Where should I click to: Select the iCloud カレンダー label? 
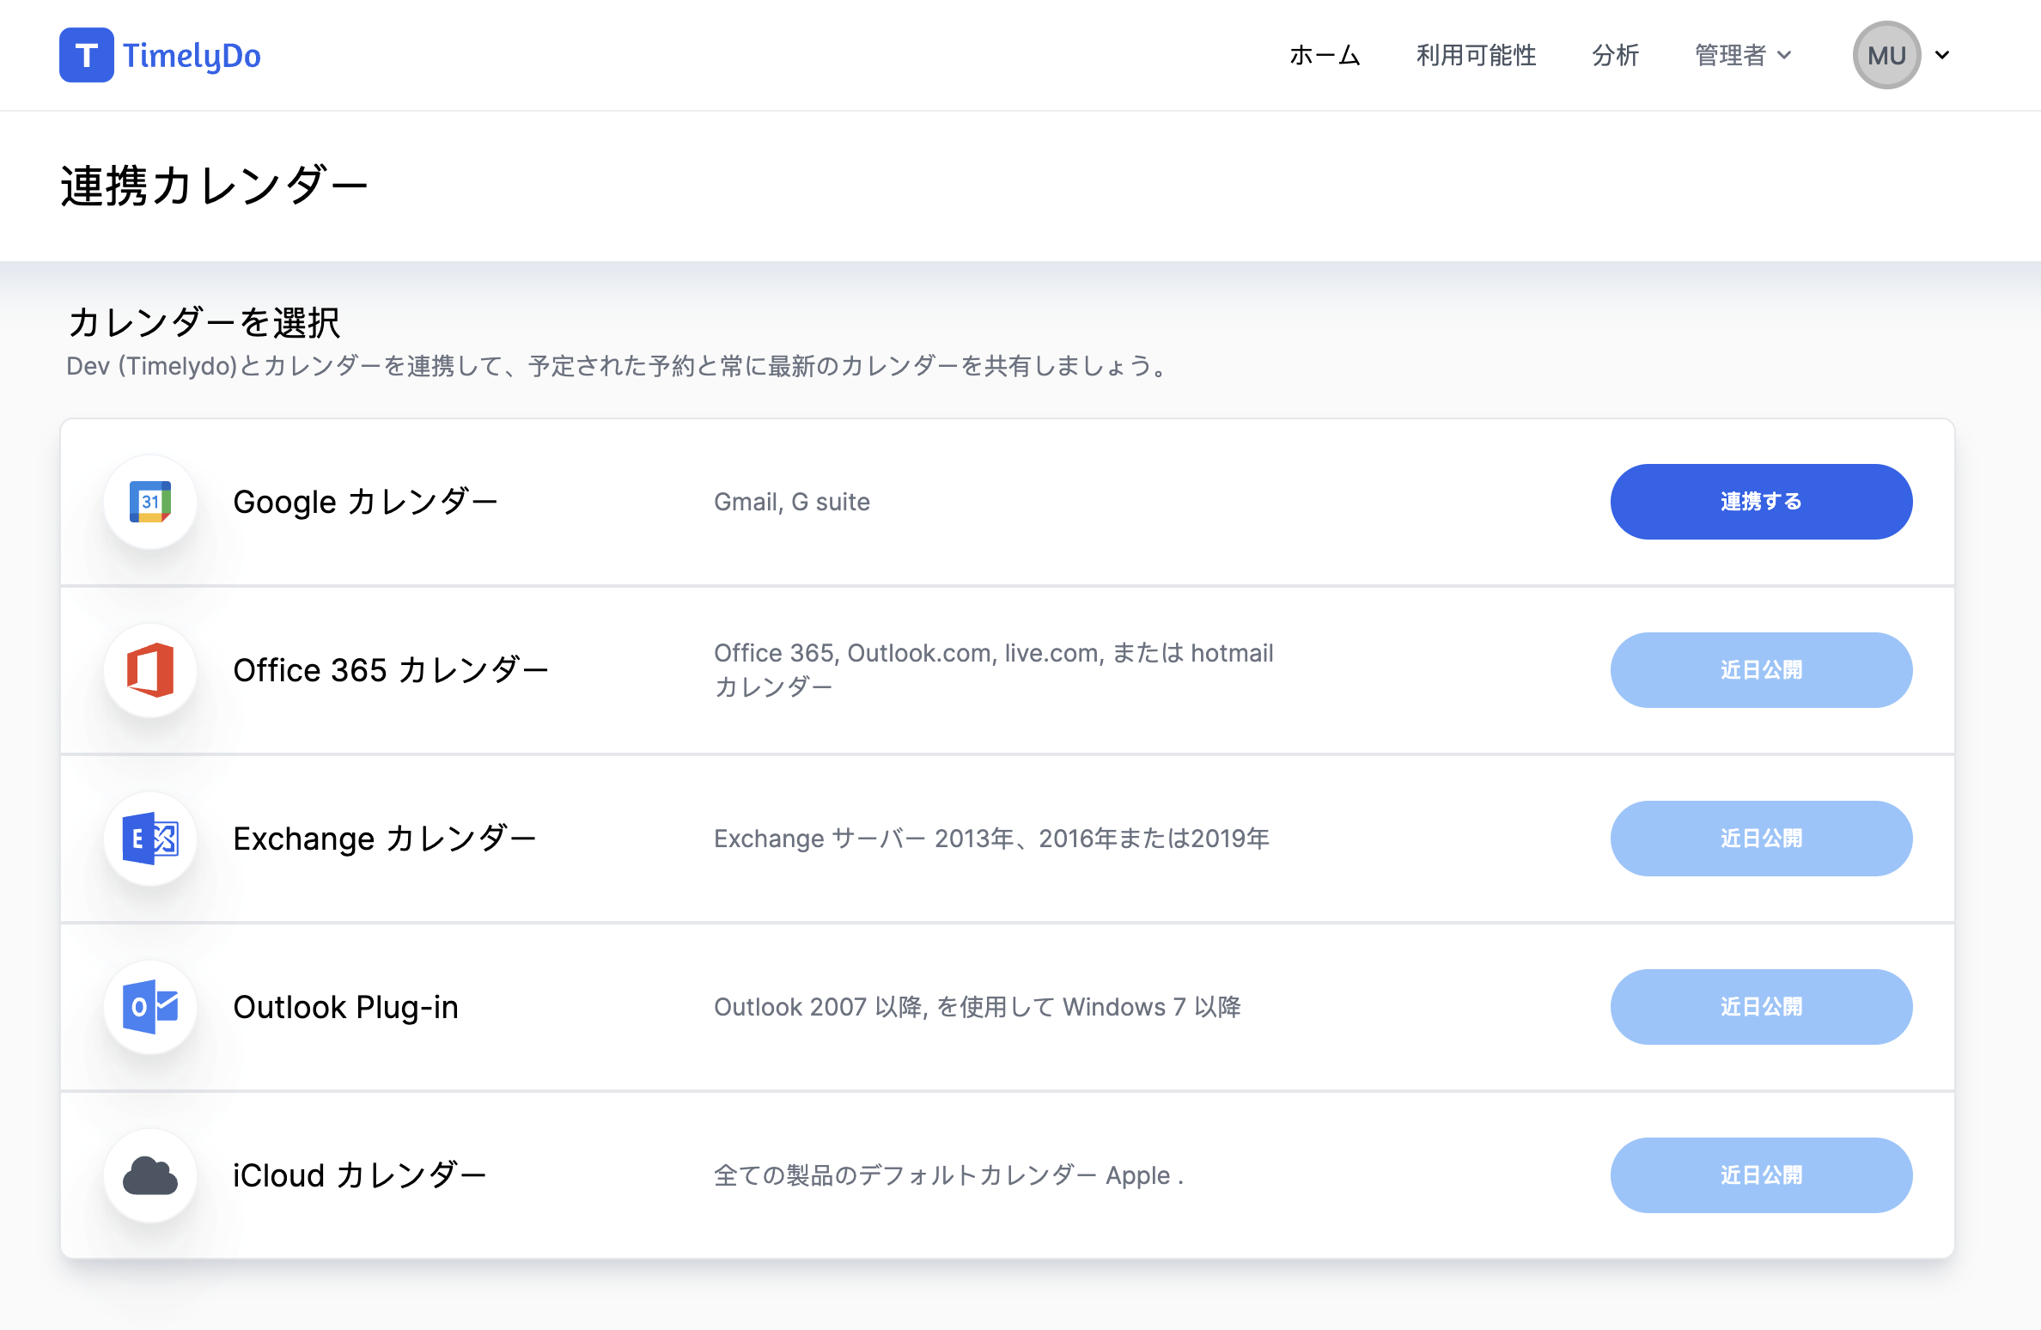click(x=360, y=1175)
